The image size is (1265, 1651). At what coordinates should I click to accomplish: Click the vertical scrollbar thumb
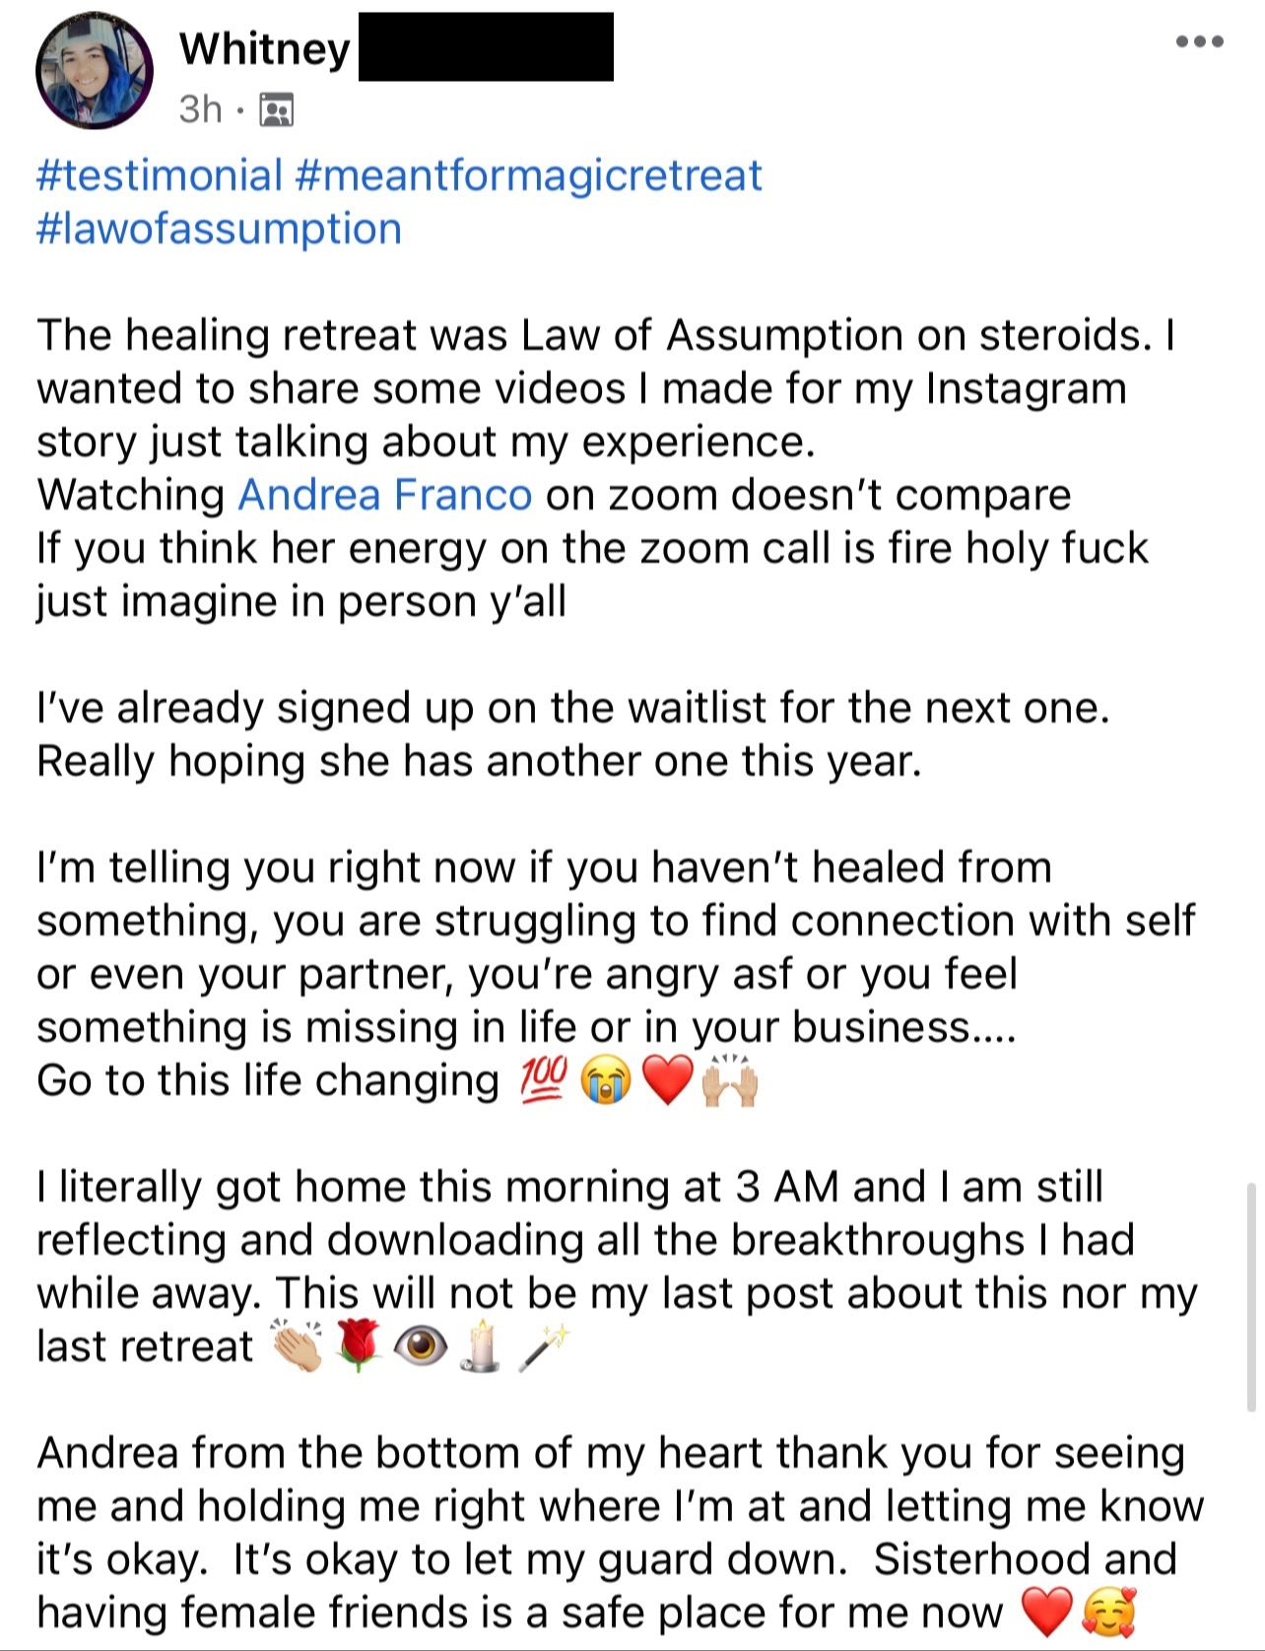(x=1251, y=1298)
